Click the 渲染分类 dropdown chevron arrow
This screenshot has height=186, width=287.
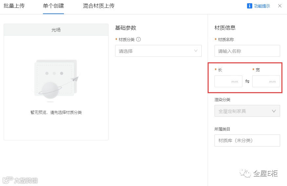(x=274, y=111)
